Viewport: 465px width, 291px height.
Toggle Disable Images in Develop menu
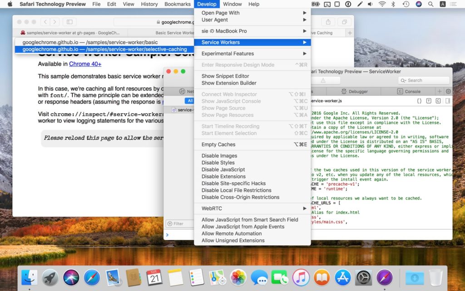219,156
